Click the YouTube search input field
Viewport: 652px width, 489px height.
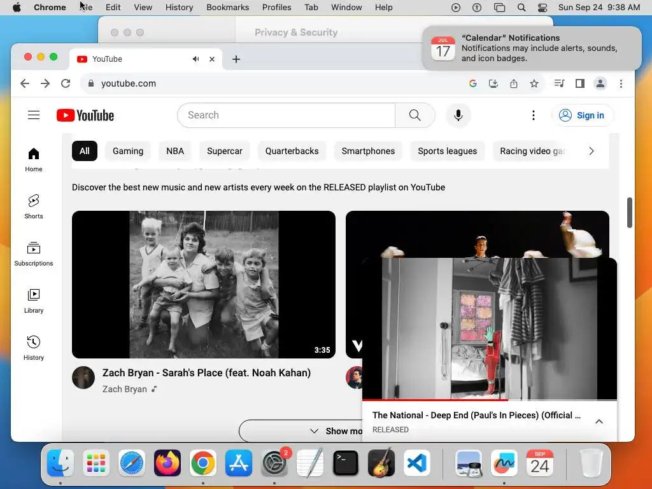tap(286, 115)
